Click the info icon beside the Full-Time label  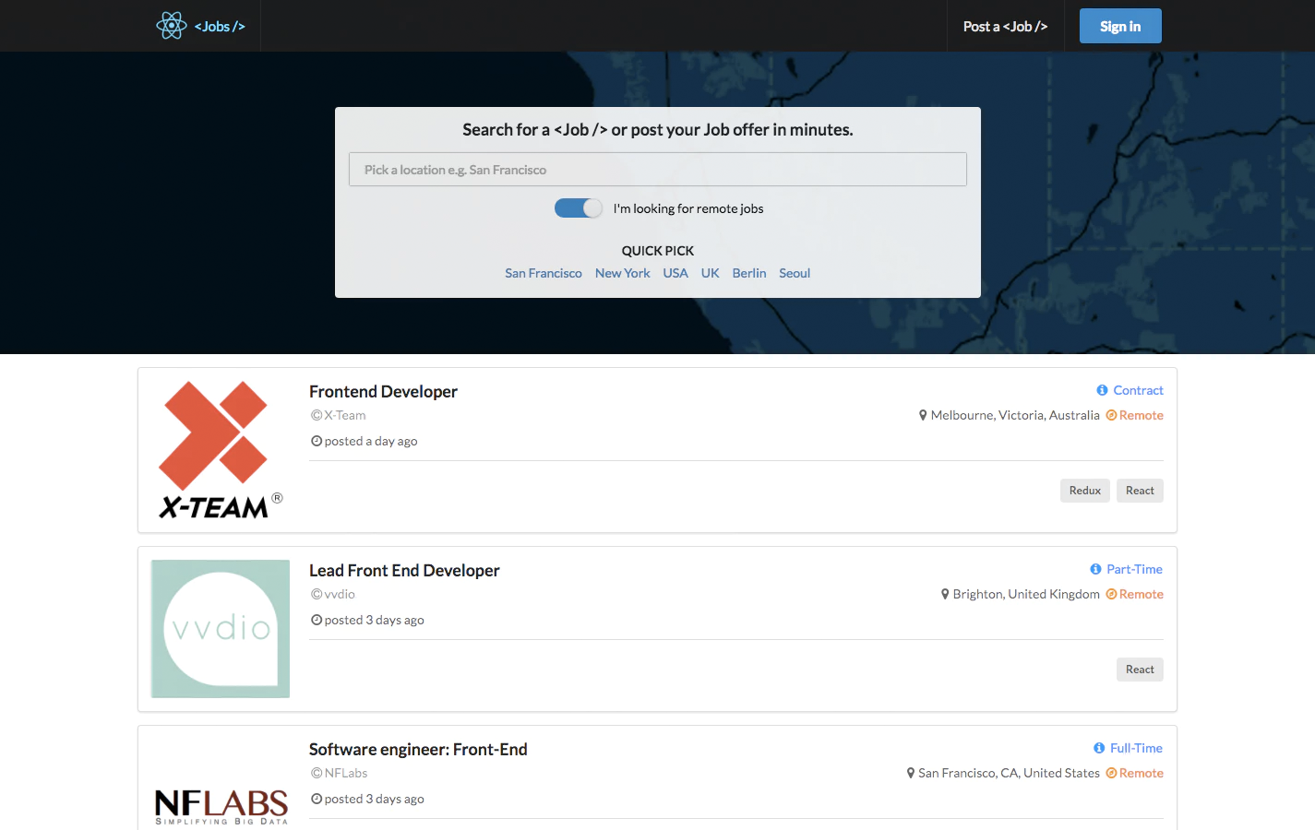tap(1098, 748)
